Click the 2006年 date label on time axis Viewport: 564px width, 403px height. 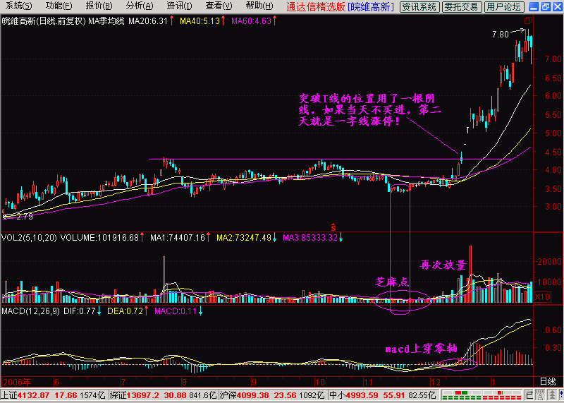16,381
